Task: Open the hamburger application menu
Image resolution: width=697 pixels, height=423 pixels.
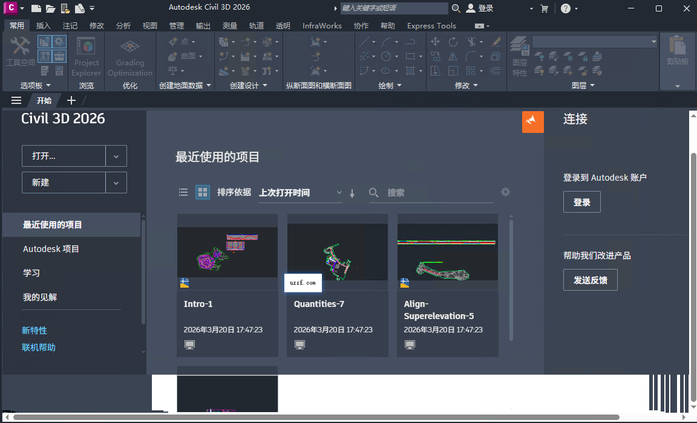Action: [16, 100]
